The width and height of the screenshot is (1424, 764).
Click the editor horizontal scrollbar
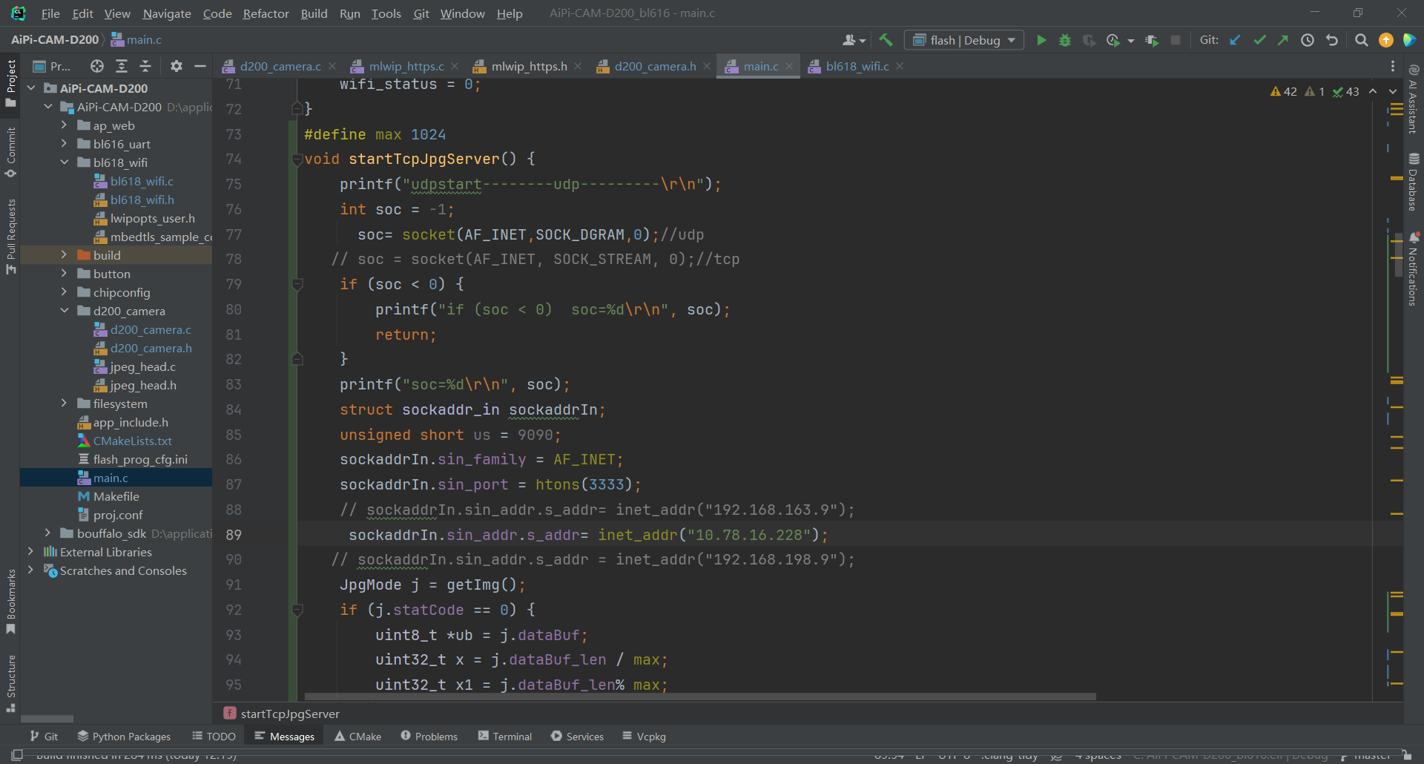(x=699, y=697)
